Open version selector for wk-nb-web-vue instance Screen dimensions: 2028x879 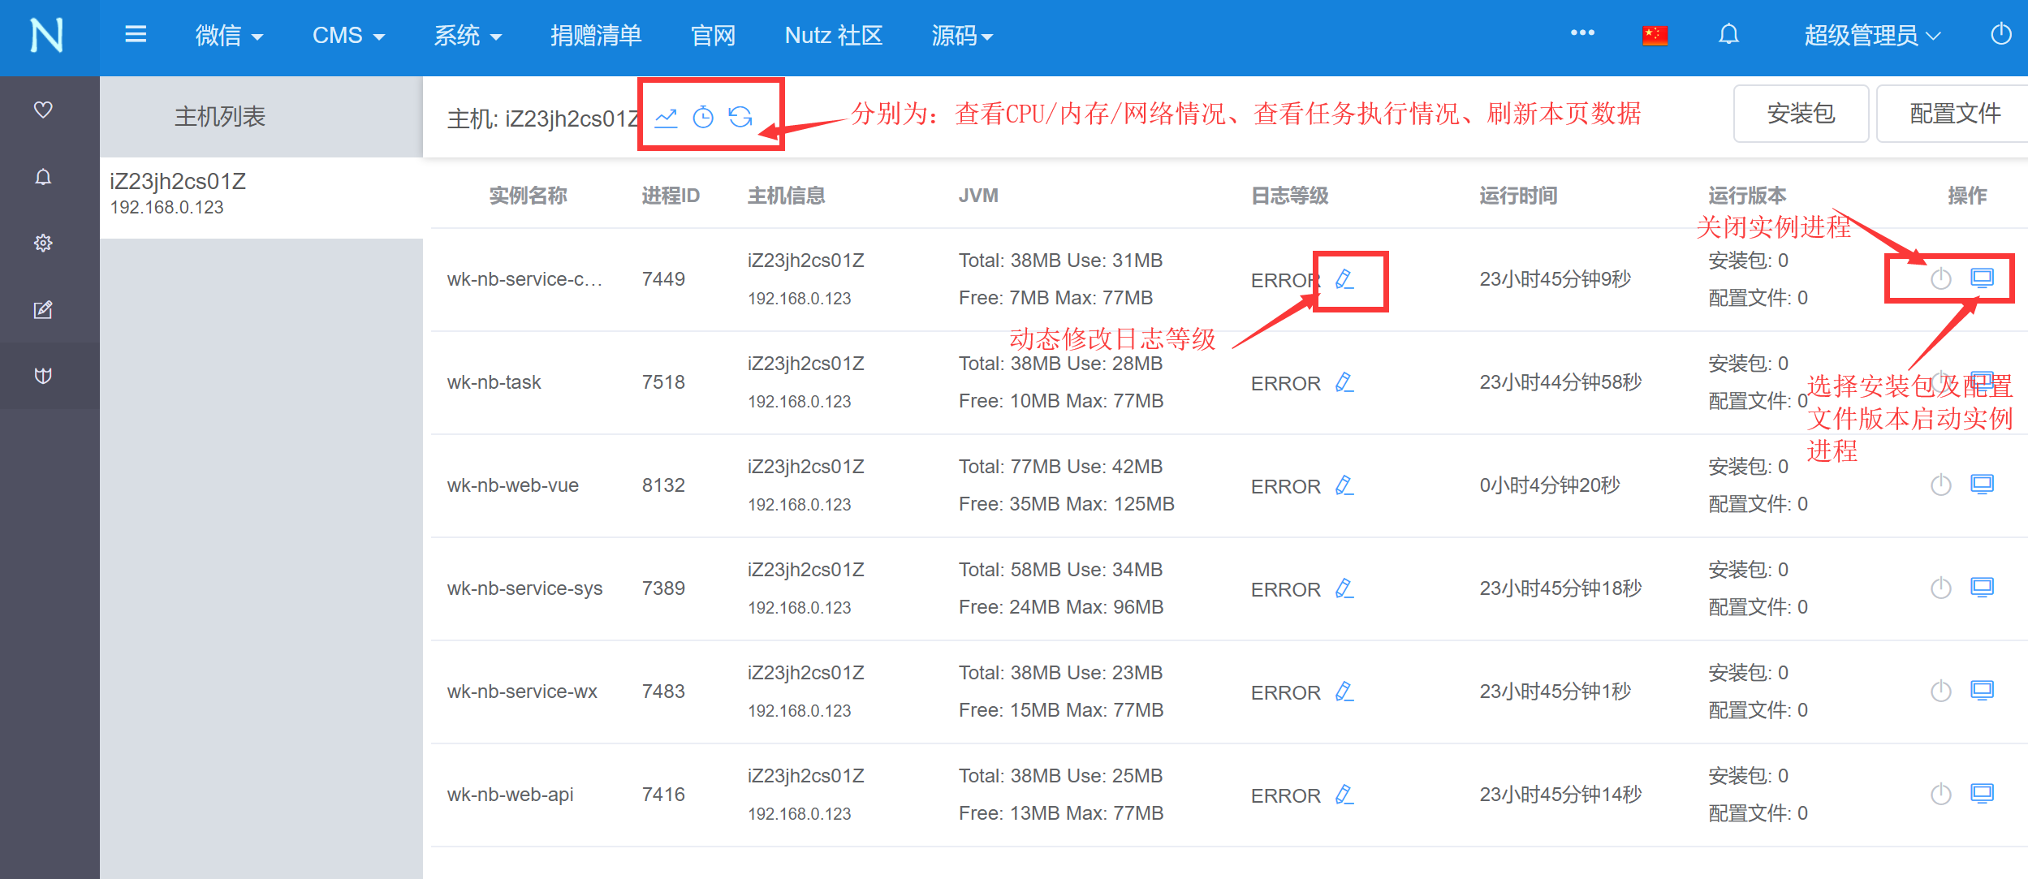click(x=1983, y=485)
